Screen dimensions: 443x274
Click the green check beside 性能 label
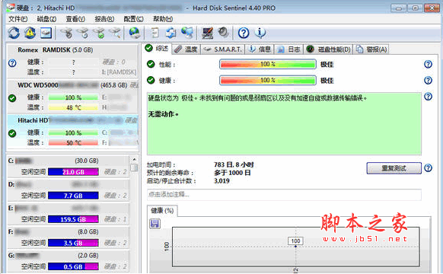click(151, 64)
